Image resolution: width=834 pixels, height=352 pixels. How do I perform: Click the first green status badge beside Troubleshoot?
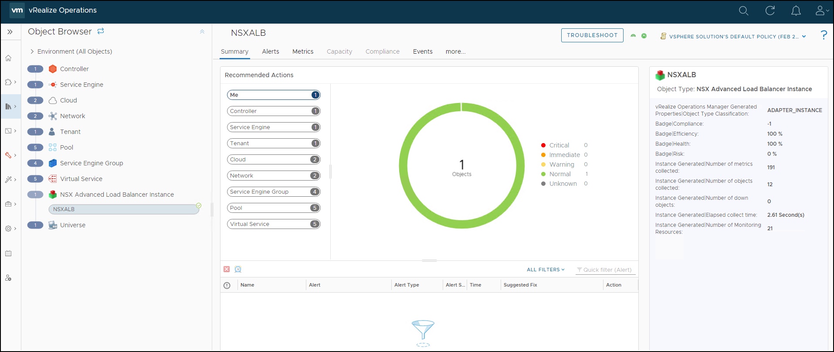633,36
